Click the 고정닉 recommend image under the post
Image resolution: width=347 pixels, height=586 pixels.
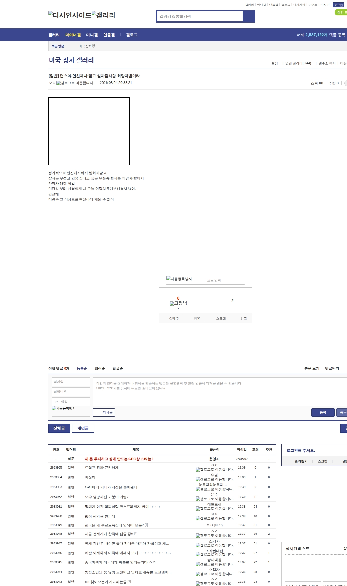178,303
